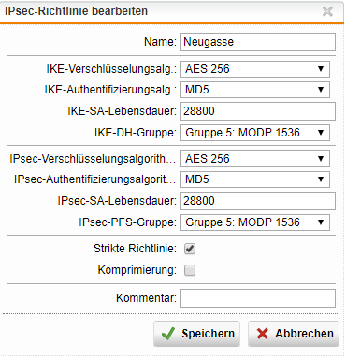Uncheck the Strikte Richtlinie checkbox
346x358 pixels.
tap(190, 249)
